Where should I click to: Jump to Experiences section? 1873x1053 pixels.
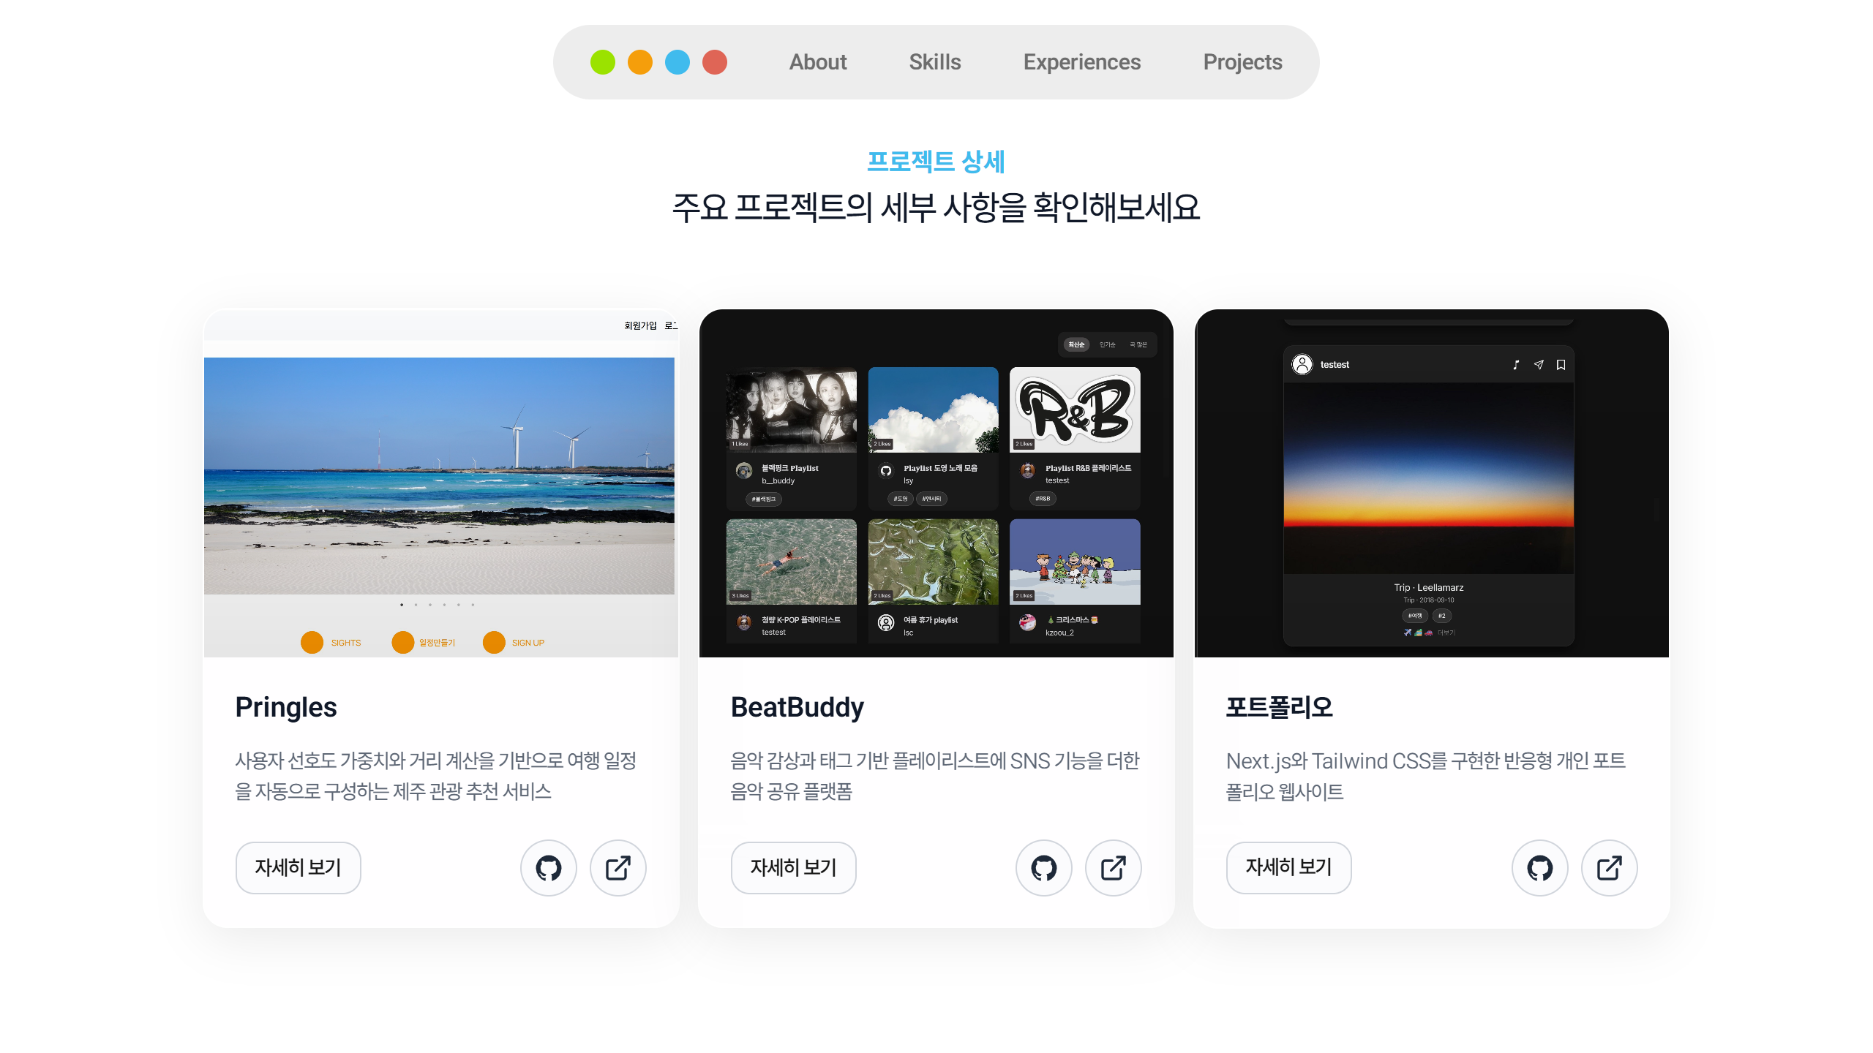tap(1081, 62)
